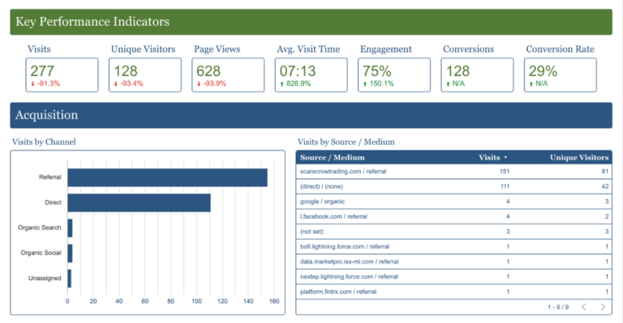Select the google / organic row
The image size is (623, 323).
[x=453, y=202]
